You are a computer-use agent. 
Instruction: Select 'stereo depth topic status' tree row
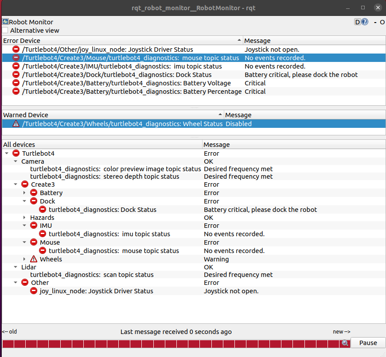coord(105,177)
